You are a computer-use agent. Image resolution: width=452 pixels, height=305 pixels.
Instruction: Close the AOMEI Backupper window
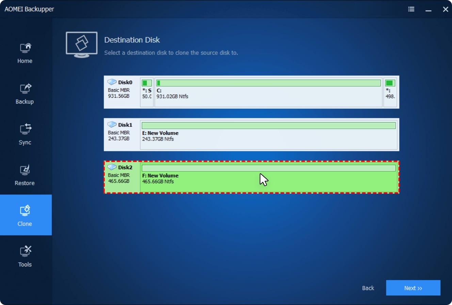pos(445,9)
